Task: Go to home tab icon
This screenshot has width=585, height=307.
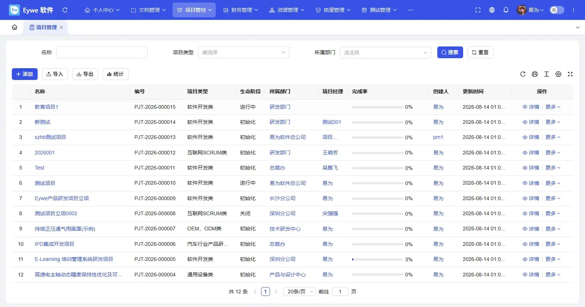Action: [x=14, y=27]
